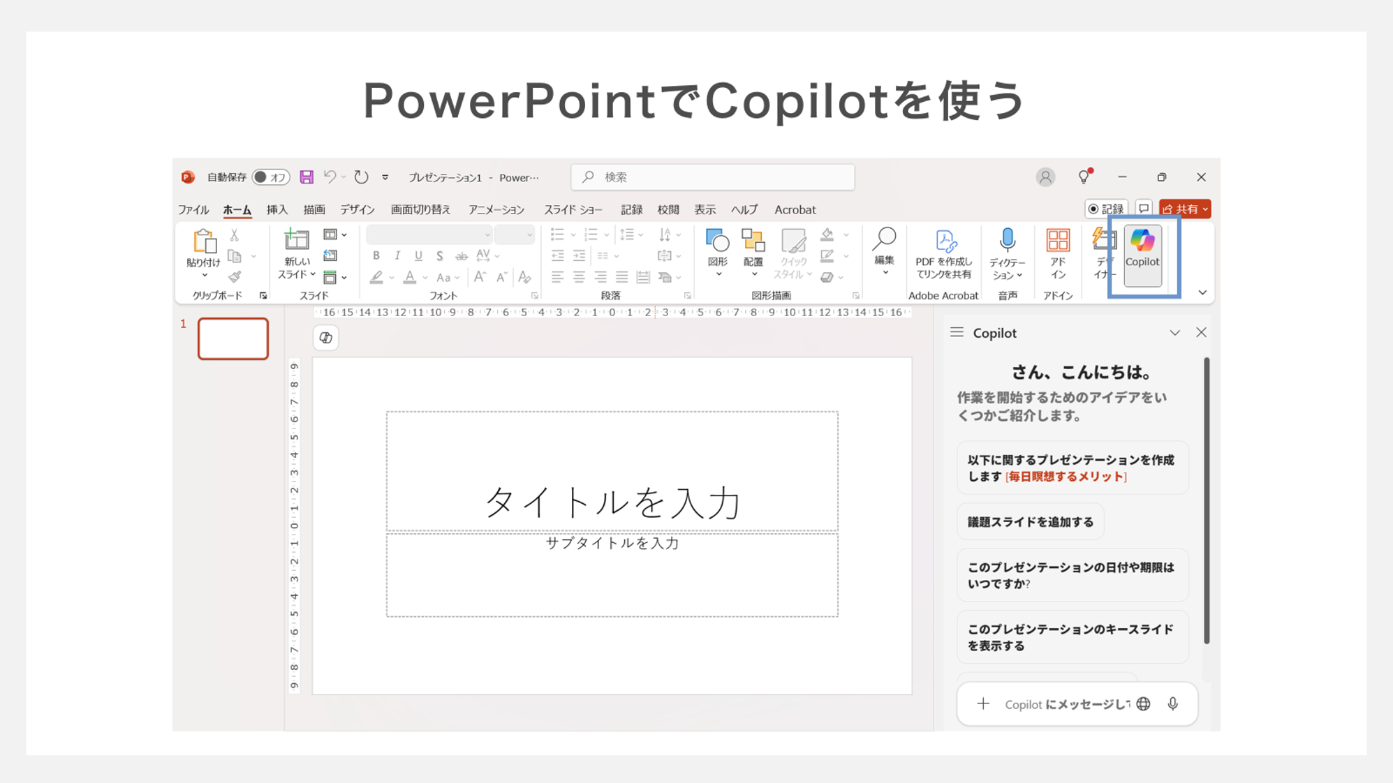This screenshot has width=1393, height=783.
Task: Click suggestion このプレゼンテーションのキースライドを表示する
Action: pos(1073,637)
